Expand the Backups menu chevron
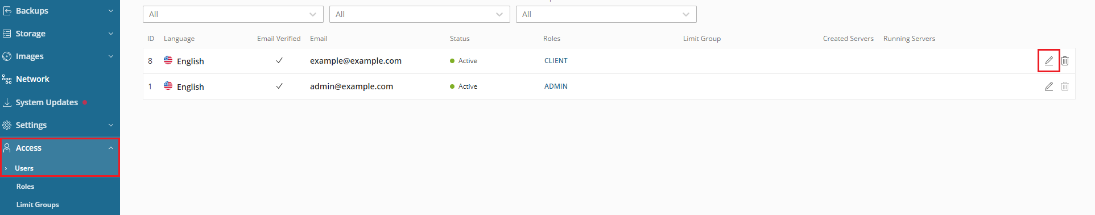This screenshot has width=1095, height=215. click(111, 11)
